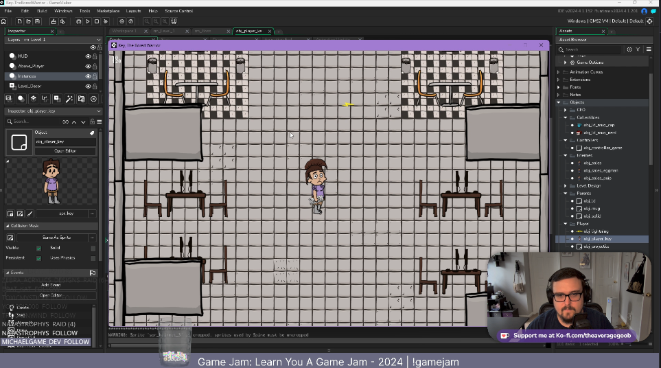Hide the Level_Decor layer

click(88, 87)
